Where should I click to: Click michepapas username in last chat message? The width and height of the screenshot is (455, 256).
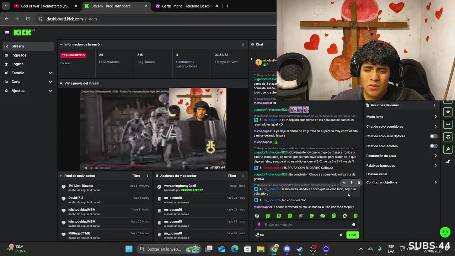pyautogui.click(x=263, y=207)
